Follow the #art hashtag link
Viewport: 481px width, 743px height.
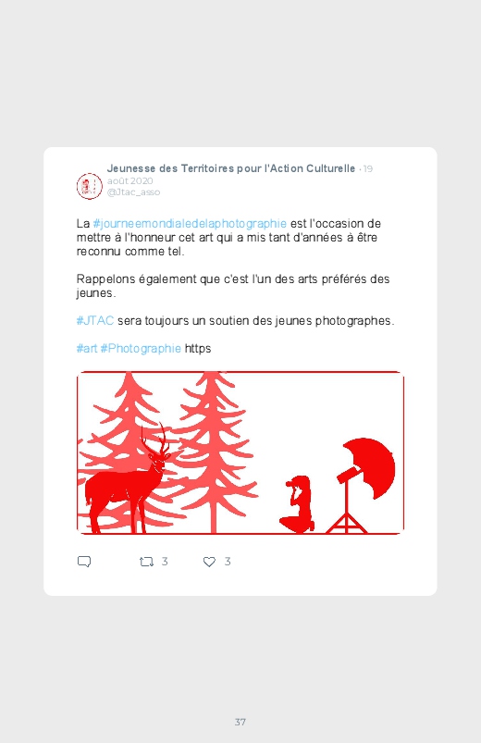pos(87,348)
